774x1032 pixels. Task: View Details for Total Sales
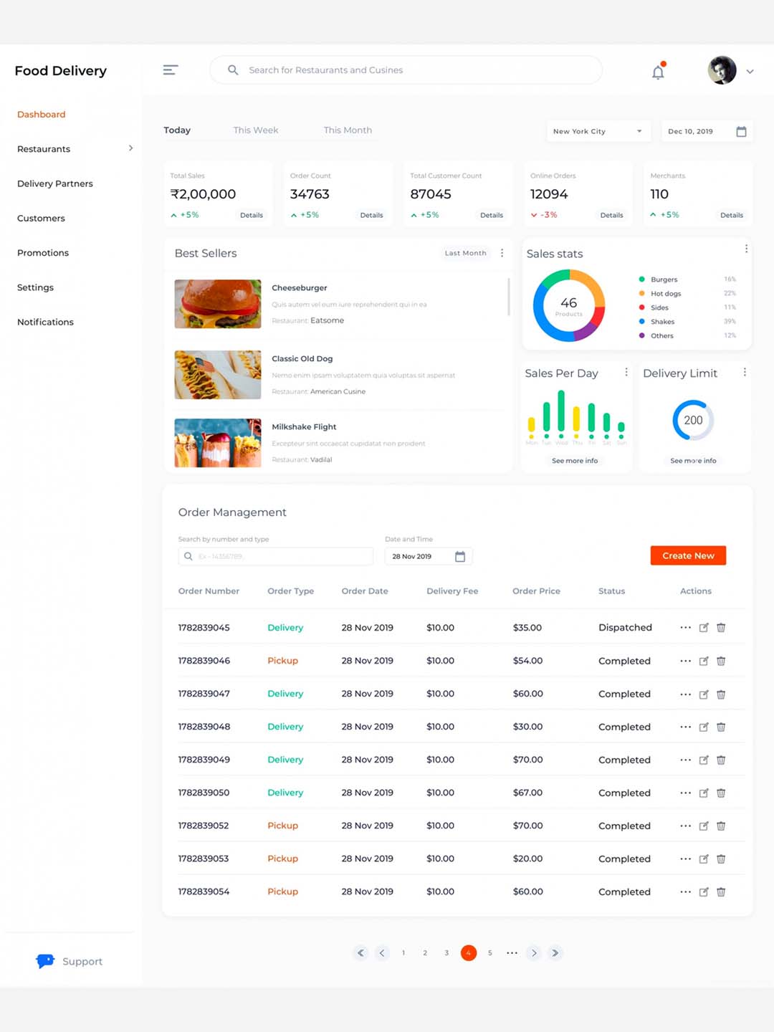click(251, 215)
